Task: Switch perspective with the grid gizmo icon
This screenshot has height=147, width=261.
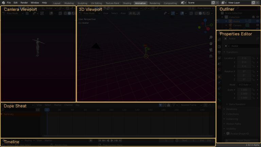Action: click(x=211, y=56)
